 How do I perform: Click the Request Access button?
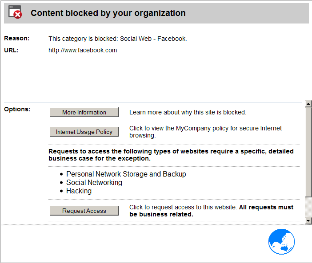pos(84,211)
